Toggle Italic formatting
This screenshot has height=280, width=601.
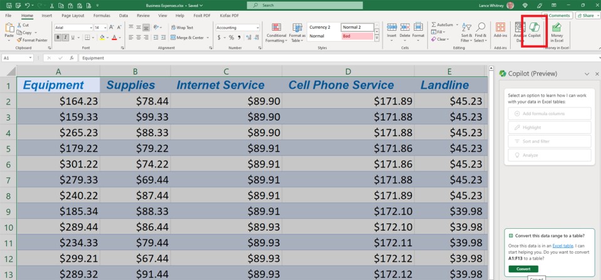coord(64,37)
